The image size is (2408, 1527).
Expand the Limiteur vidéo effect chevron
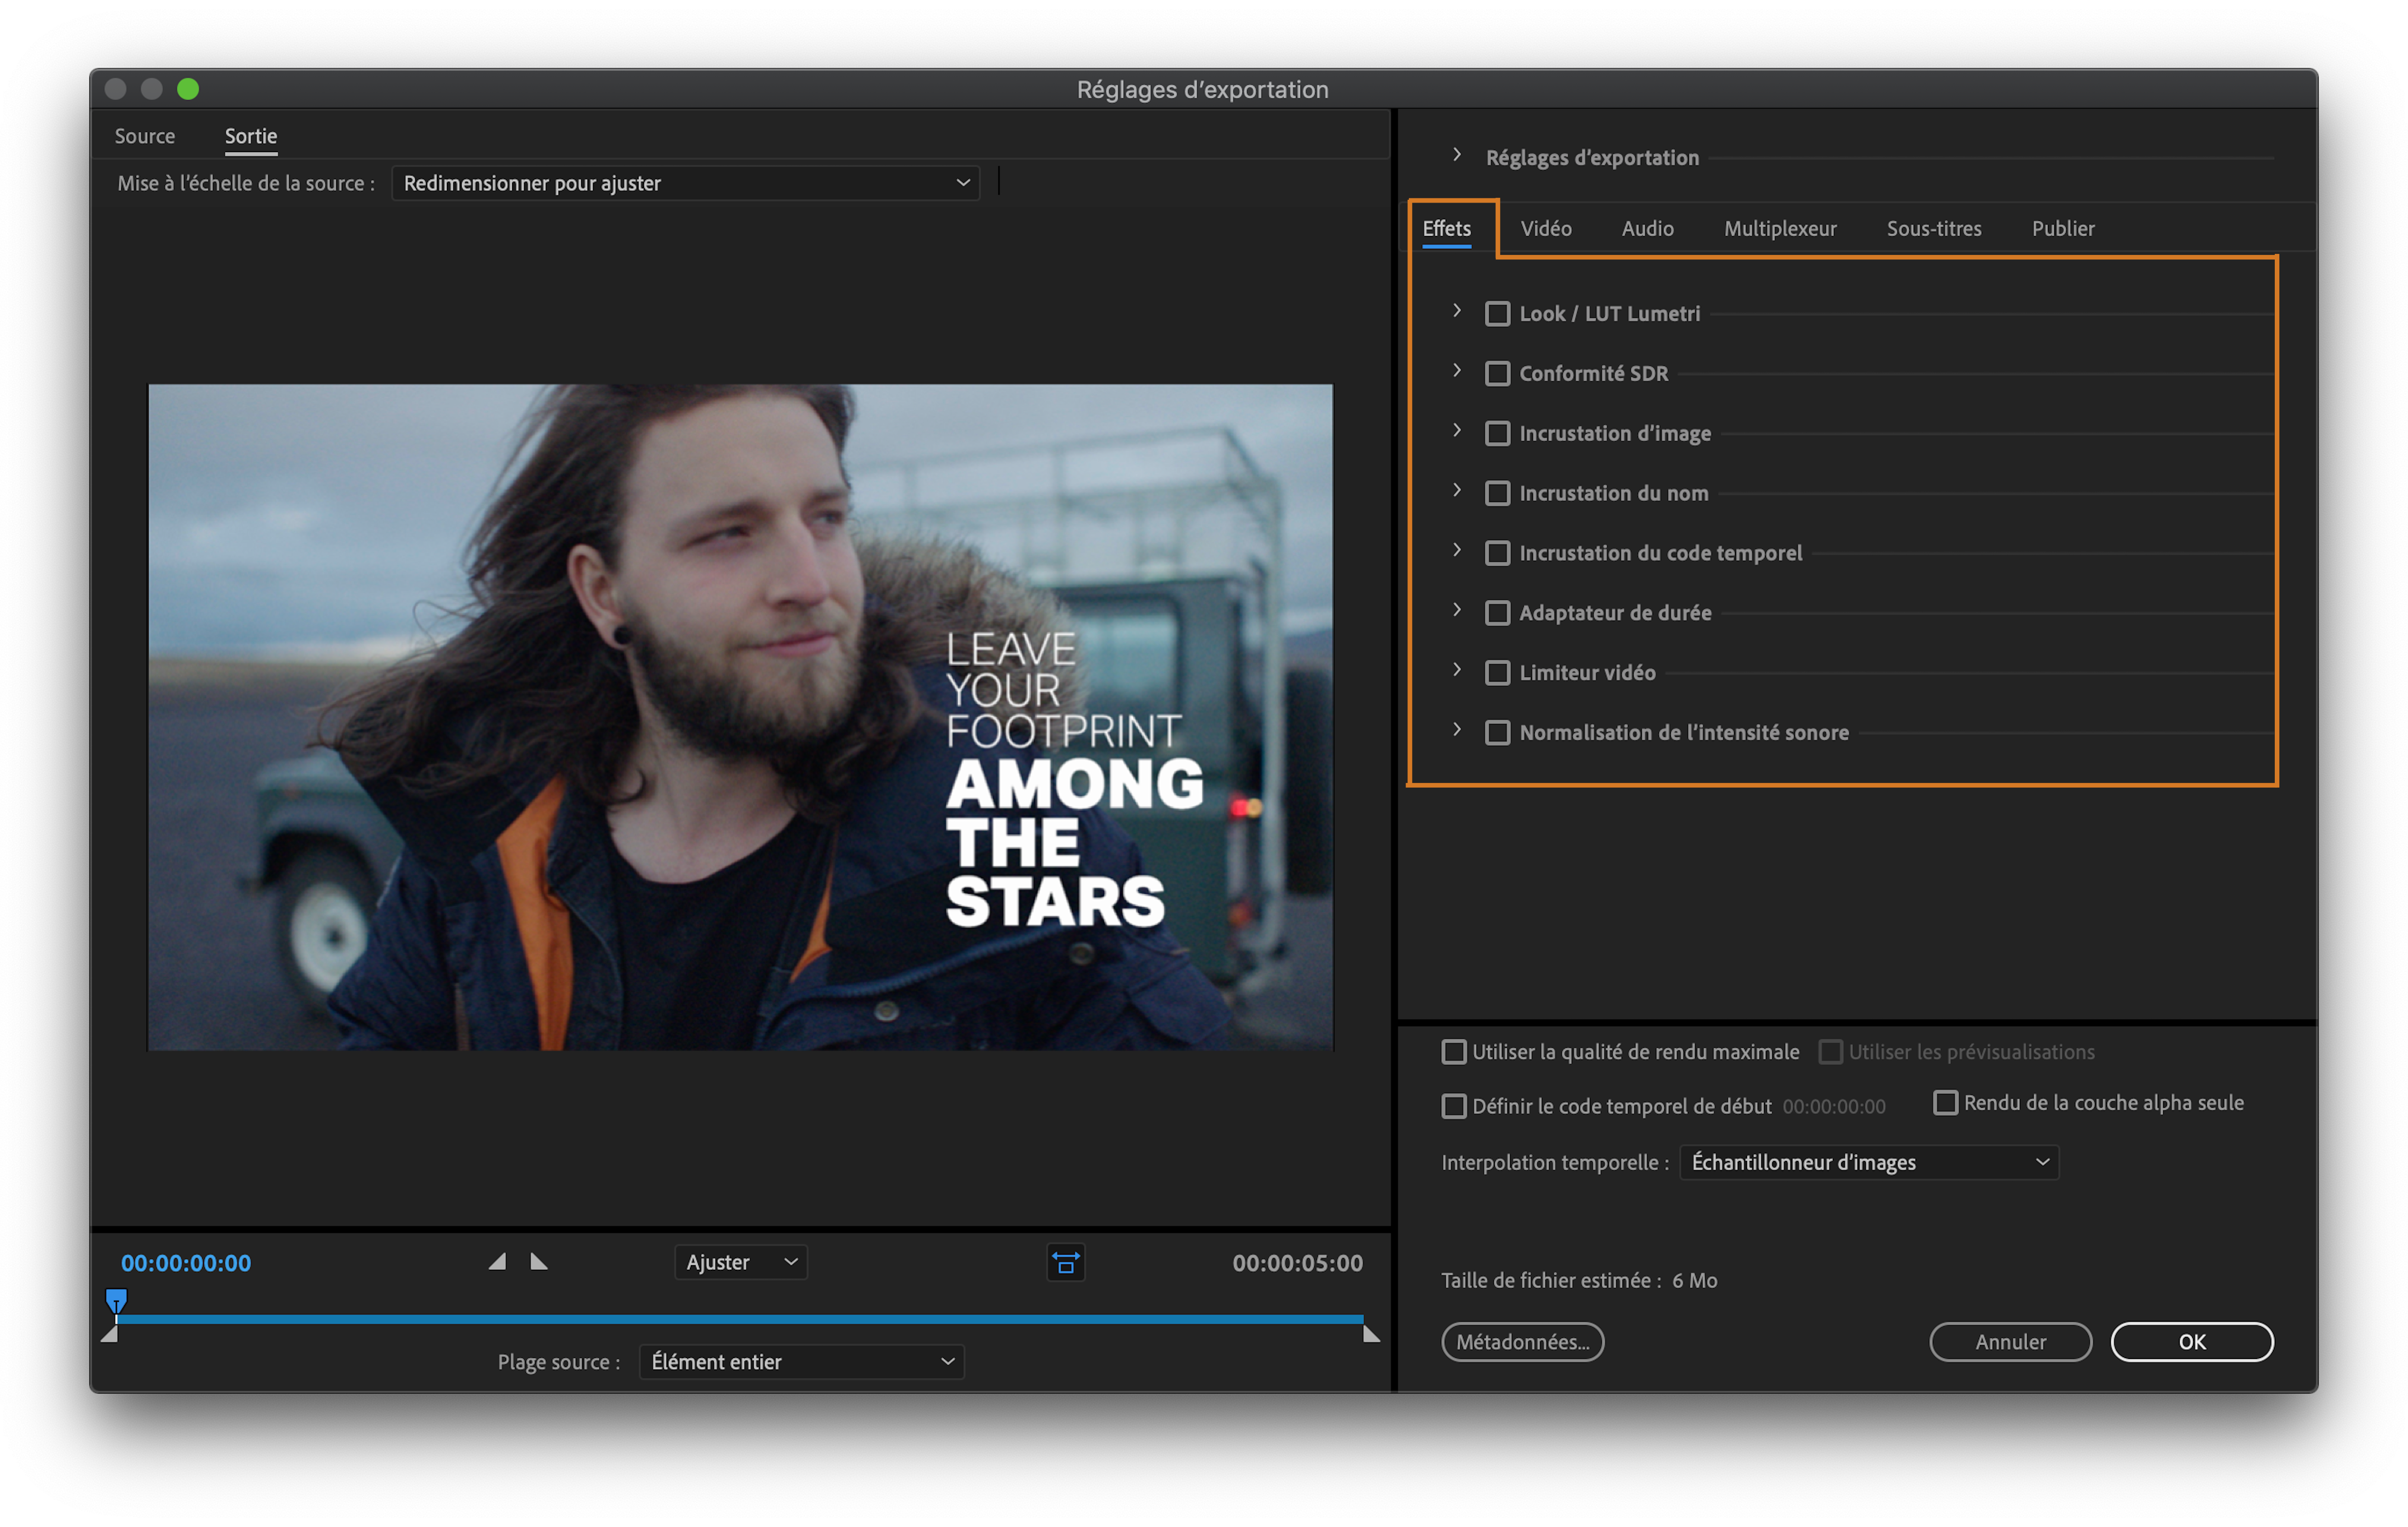1457,670
